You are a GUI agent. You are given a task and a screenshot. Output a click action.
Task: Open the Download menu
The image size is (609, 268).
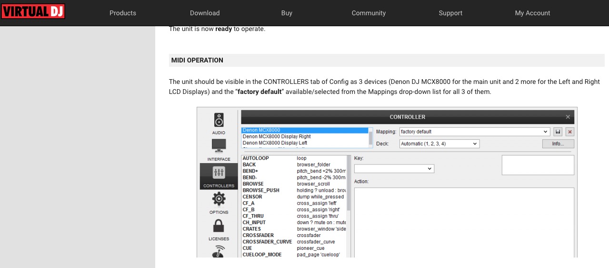coord(205,13)
